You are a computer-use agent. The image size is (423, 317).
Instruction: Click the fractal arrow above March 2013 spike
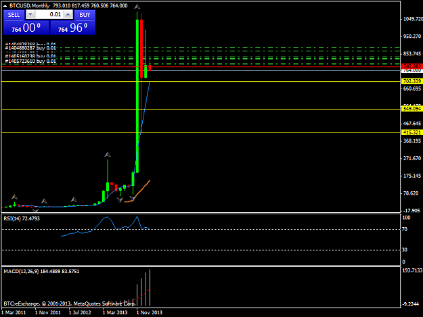(x=108, y=155)
